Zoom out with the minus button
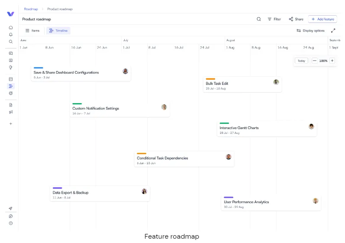This screenshot has width=345, height=243. coord(315,61)
